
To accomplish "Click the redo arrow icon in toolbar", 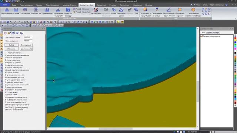I will [x=15, y=22].
